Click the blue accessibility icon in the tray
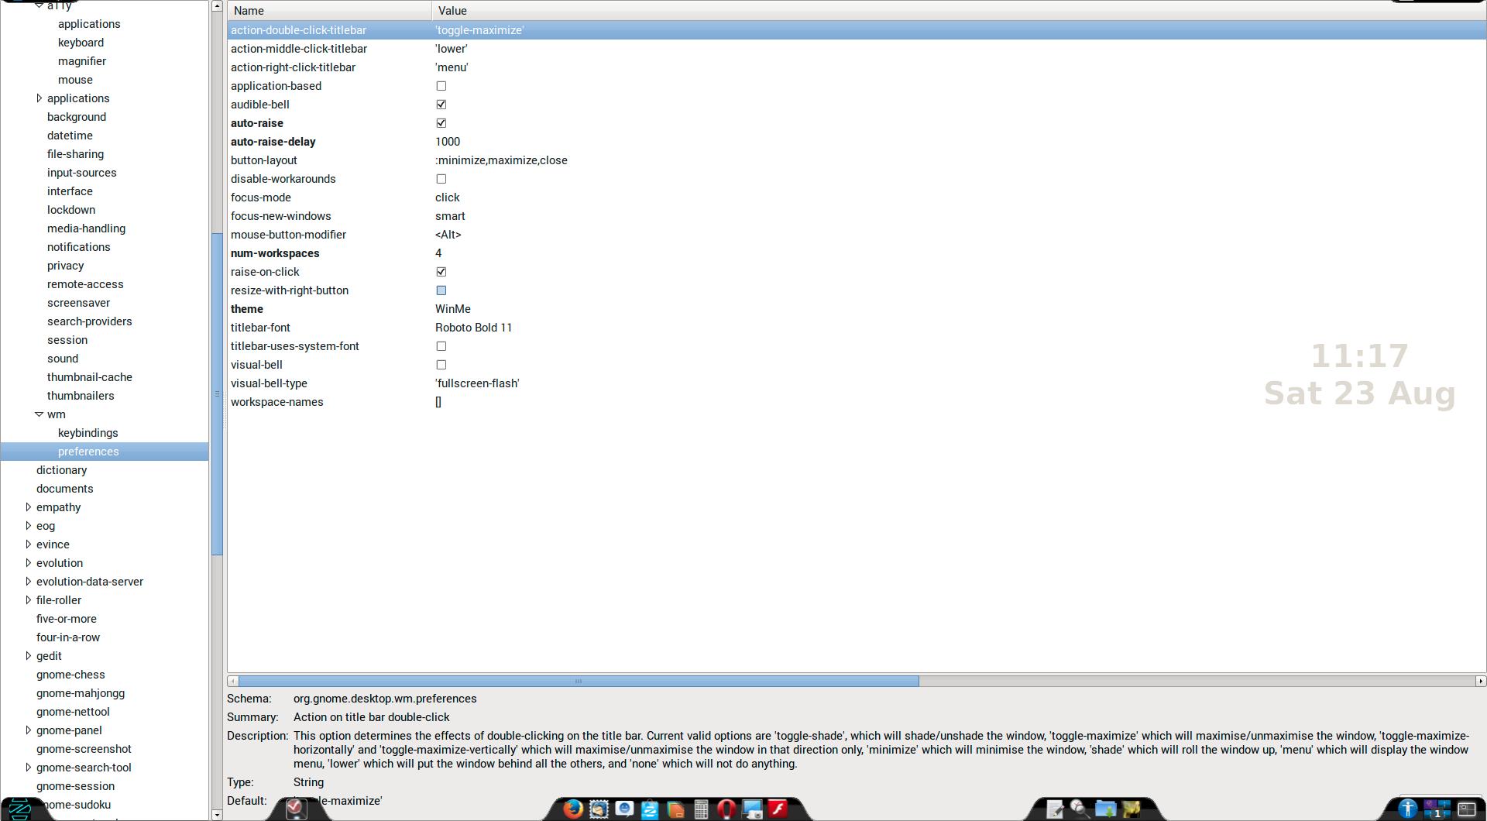This screenshot has height=821, width=1487. 1407,809
